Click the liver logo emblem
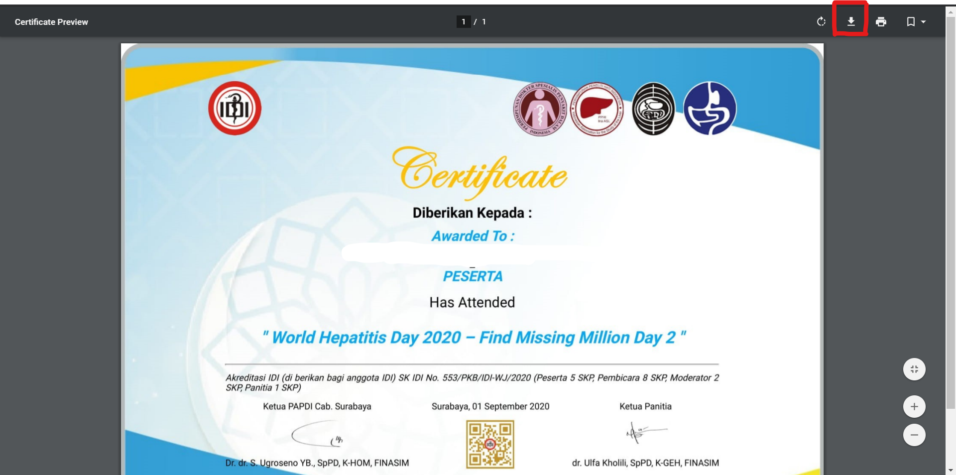Screen dimensions: 956x475 597,109
